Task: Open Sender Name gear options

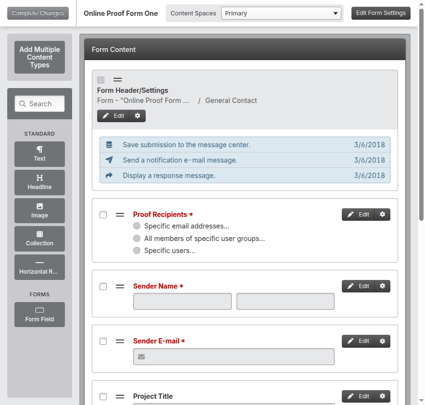Action: tap(382, 286)
